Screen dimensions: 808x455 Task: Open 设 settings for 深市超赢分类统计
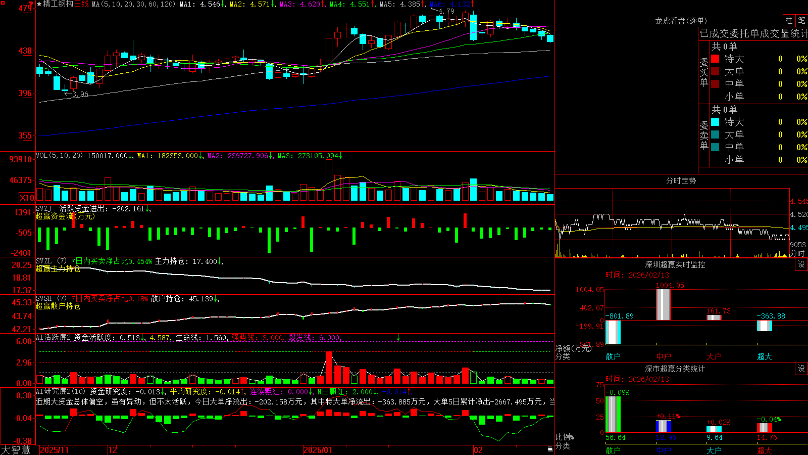click(801, 369)
